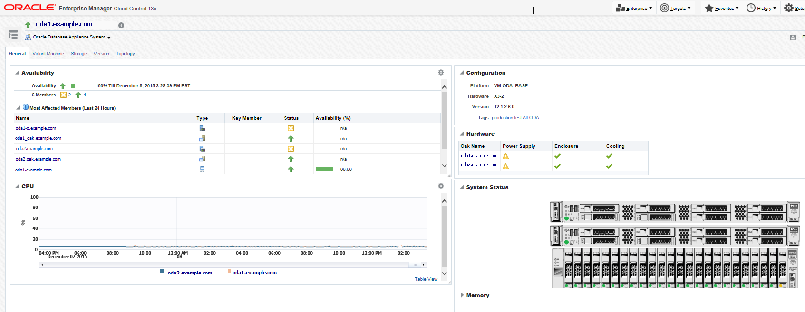Open the History menu
This screenshot has height=312, width=805.
click(761, 8)
